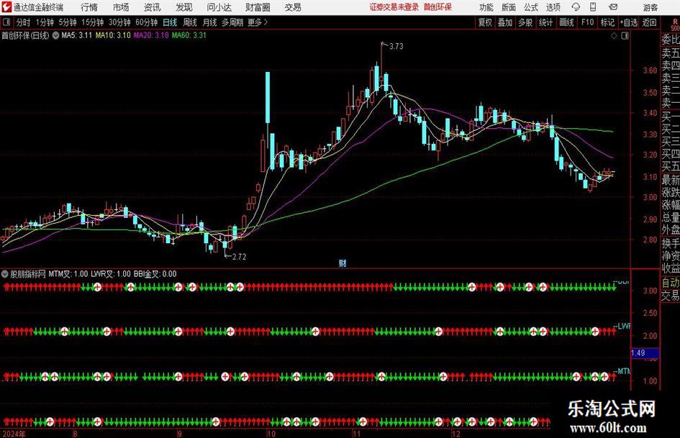Open the customer service headset icon

tap(576, 7)
